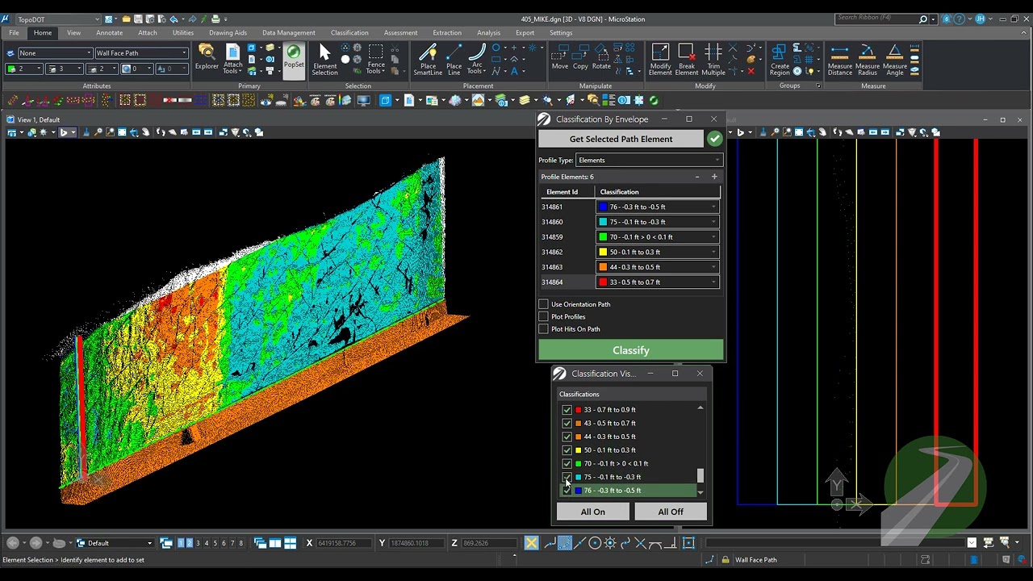Open the Wall Face Path level dropdown
Screen dimensions: 1033x581
click(141, 53)
